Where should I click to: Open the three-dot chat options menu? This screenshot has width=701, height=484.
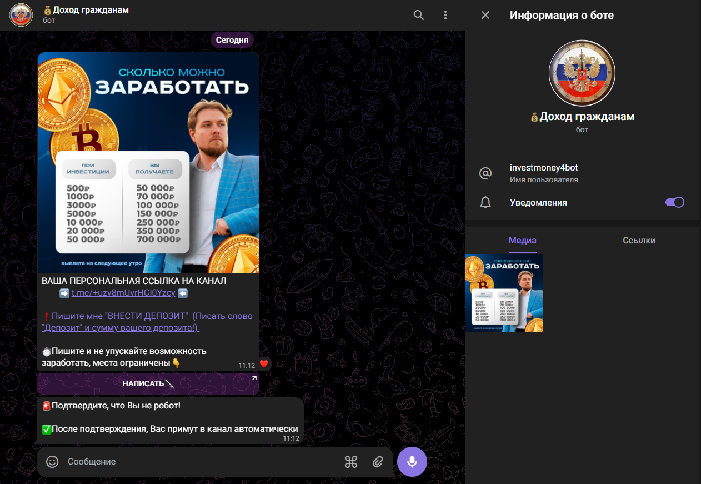[445, 15]
